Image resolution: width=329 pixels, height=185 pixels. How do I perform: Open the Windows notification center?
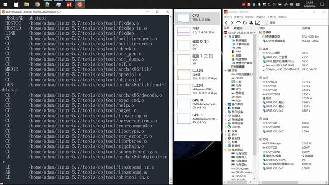(x=322, y=4)
